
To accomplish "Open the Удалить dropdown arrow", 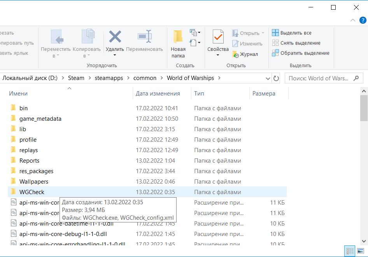I will (x=115, y=55).
